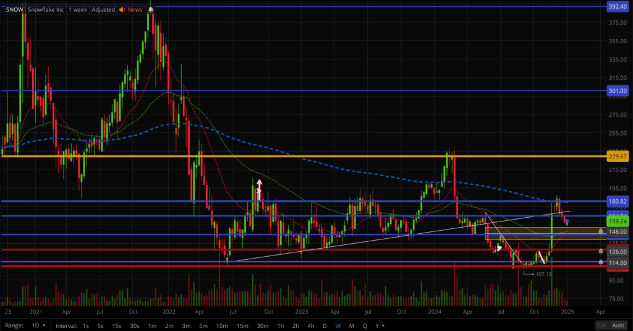Select the D daily interval
Image resolution: width=633 pixels, height=331 pixels.
tap(325, 325)
